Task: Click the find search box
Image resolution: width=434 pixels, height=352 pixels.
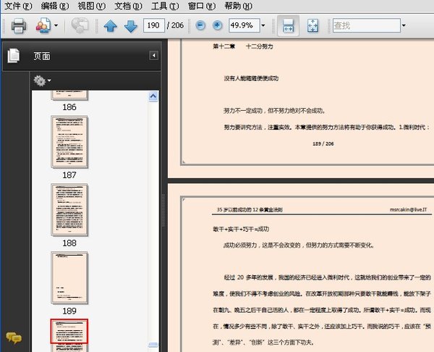Action: click(367, 25)
